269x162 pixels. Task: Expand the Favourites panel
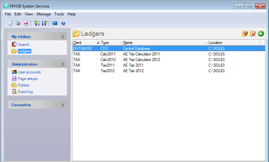point(63,105)
